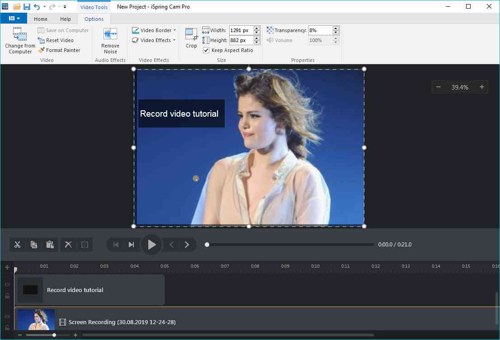The width and height of the screenshot is (500, 340).
Task: Click the zoom plus button near 39.4%
Action: (481, 87)
